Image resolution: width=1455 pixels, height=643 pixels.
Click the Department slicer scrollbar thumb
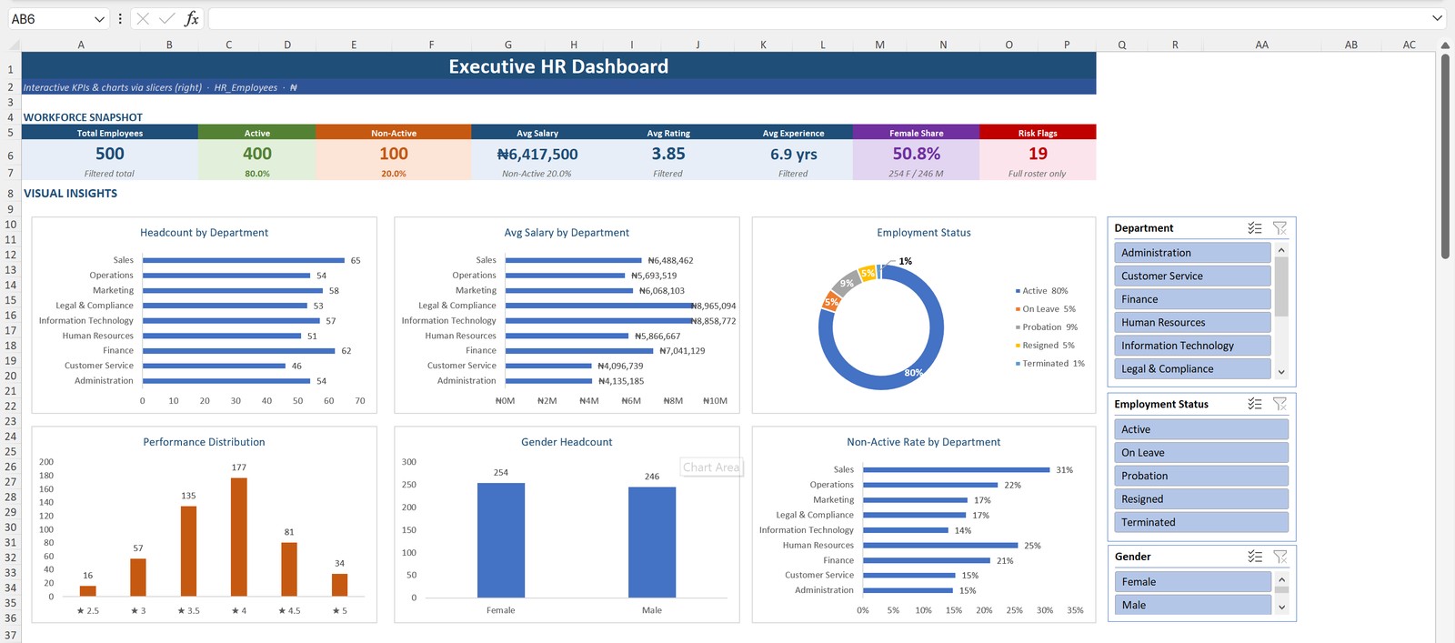tap(1281, 286)
